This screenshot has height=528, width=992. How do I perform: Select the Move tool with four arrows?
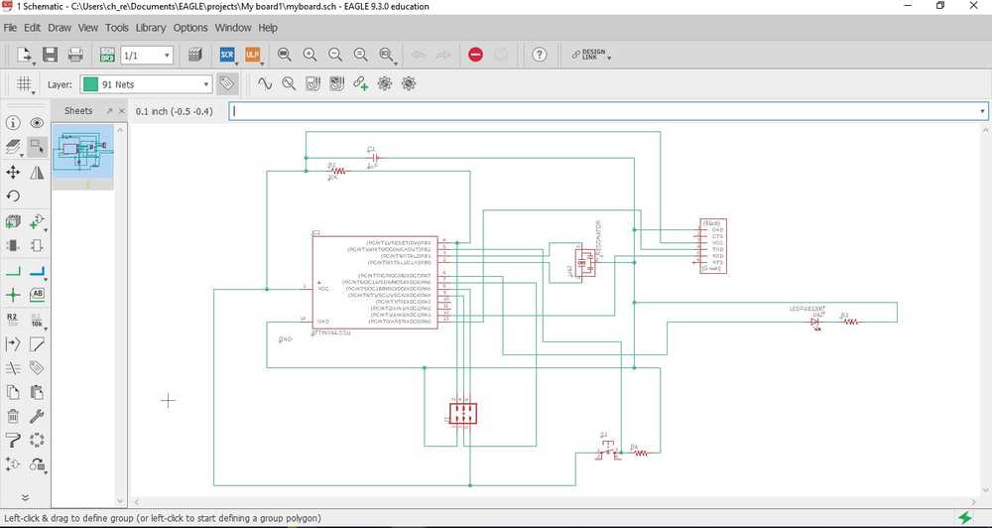(13, 173)
